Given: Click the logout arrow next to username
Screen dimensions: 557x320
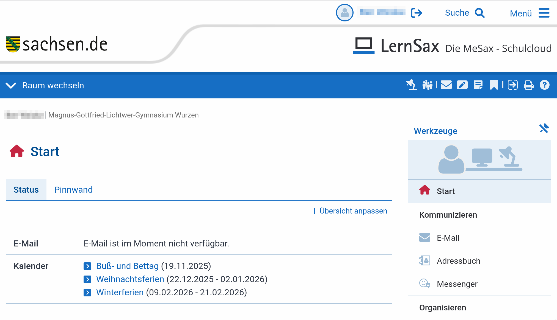Looking at the screenshot, I should pyautogui.click(x=416, y=13).
